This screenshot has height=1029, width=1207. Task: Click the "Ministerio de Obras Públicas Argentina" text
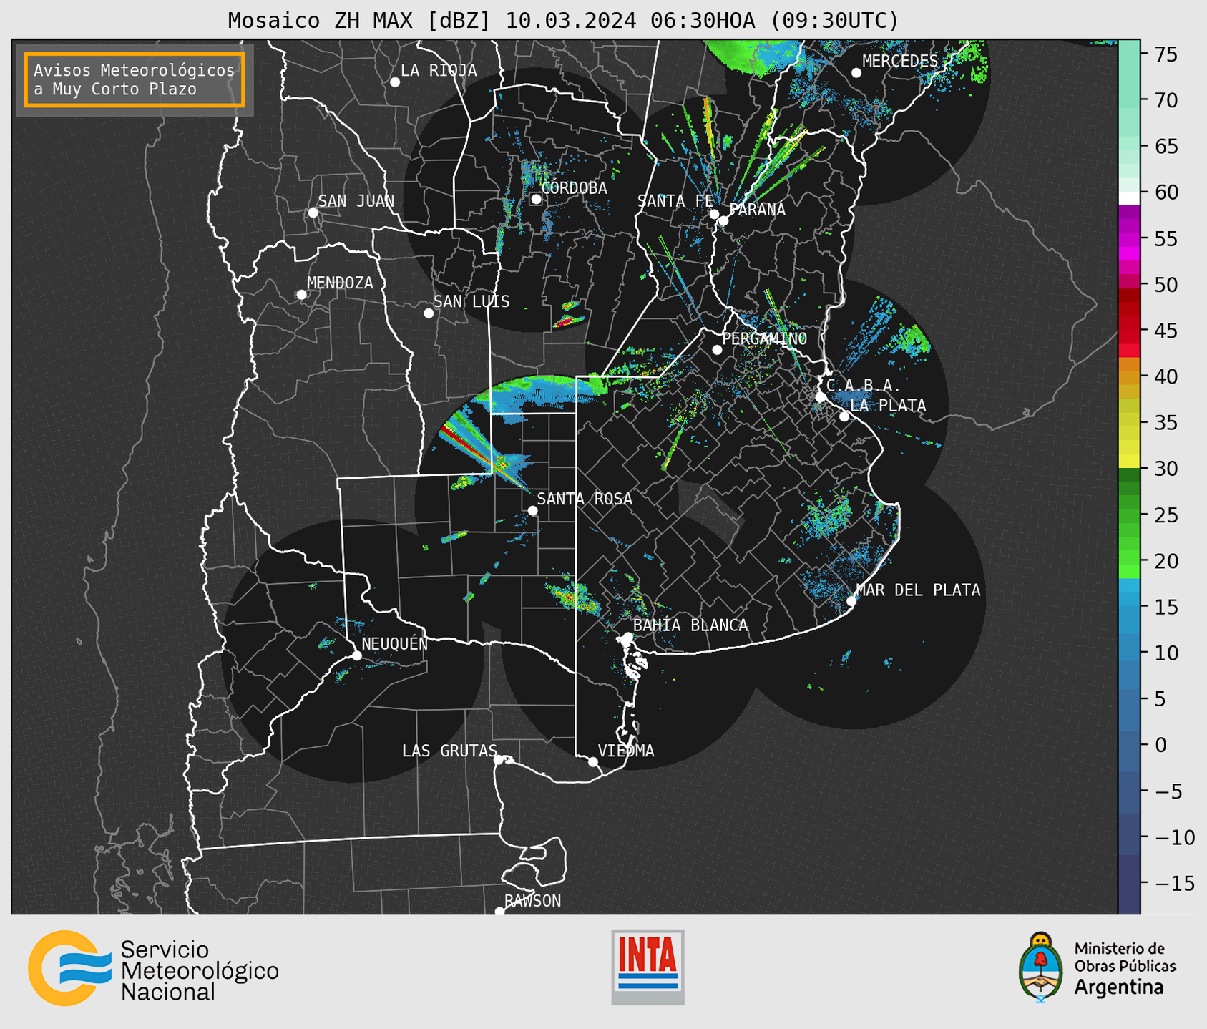(1125, 968)
